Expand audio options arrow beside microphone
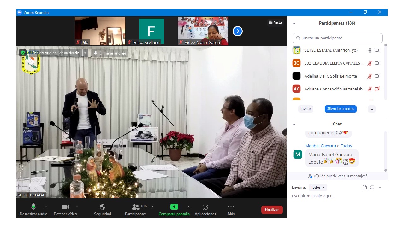Viewport: 404px width, 227px height. pyautogui.click(x=46, y=207)
